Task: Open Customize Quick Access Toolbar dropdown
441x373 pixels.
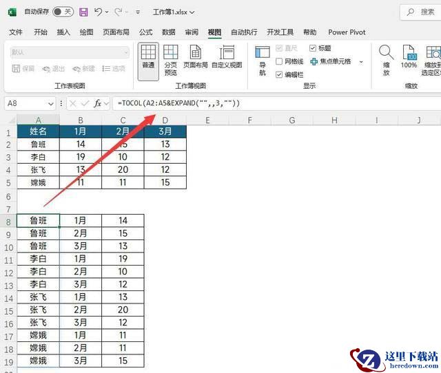Action: click(x=138, y=12)
